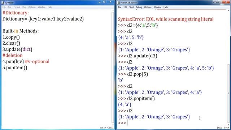Click the '5.popitem()' line in editor
Viewport: 231px width, 130px height.
pyautogui.click(x=15, y=68)
